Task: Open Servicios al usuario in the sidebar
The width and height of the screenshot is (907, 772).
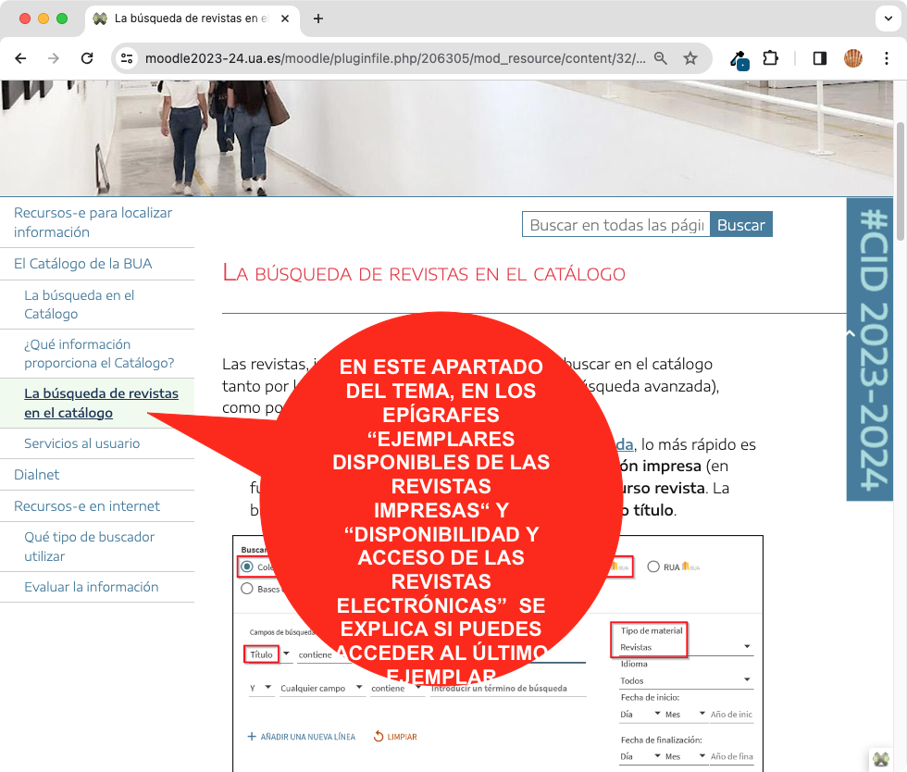Action: 81,443
